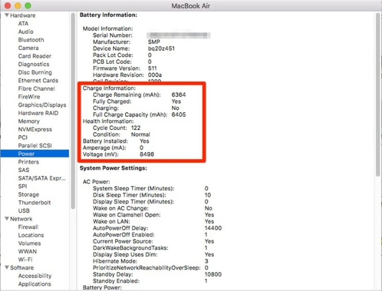Select Applications under Software
Viewport: 382px width, 291px height.
click(x=35, y=284)
